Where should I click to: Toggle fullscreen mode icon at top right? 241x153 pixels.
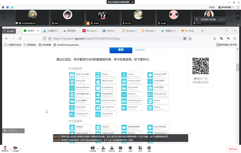click(238, 7)
